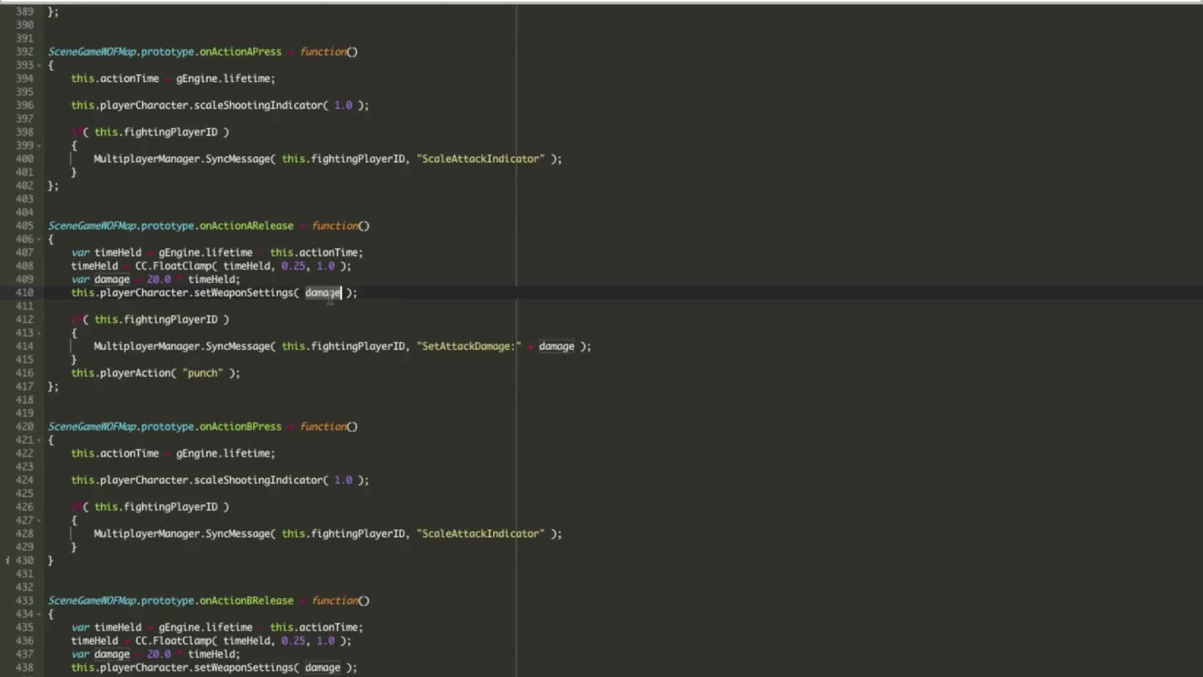
Task: Collapse the if block at line 427
Action: pyautogui.click(x=39, y=520)
